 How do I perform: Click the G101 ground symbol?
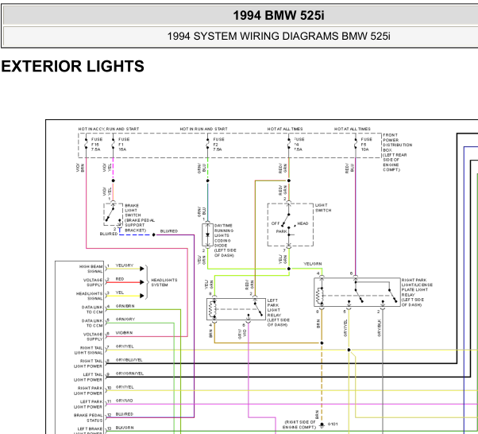322,424
